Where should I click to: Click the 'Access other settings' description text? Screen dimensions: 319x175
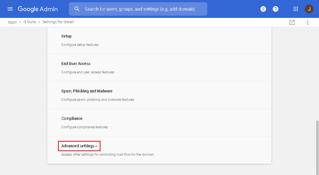(x=108, y=154)
